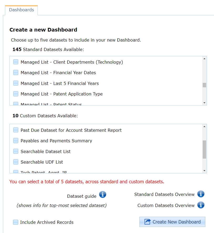
Task: Enable Managed List - Patent Application Type dataset
Action: click(x=16, y=94)
